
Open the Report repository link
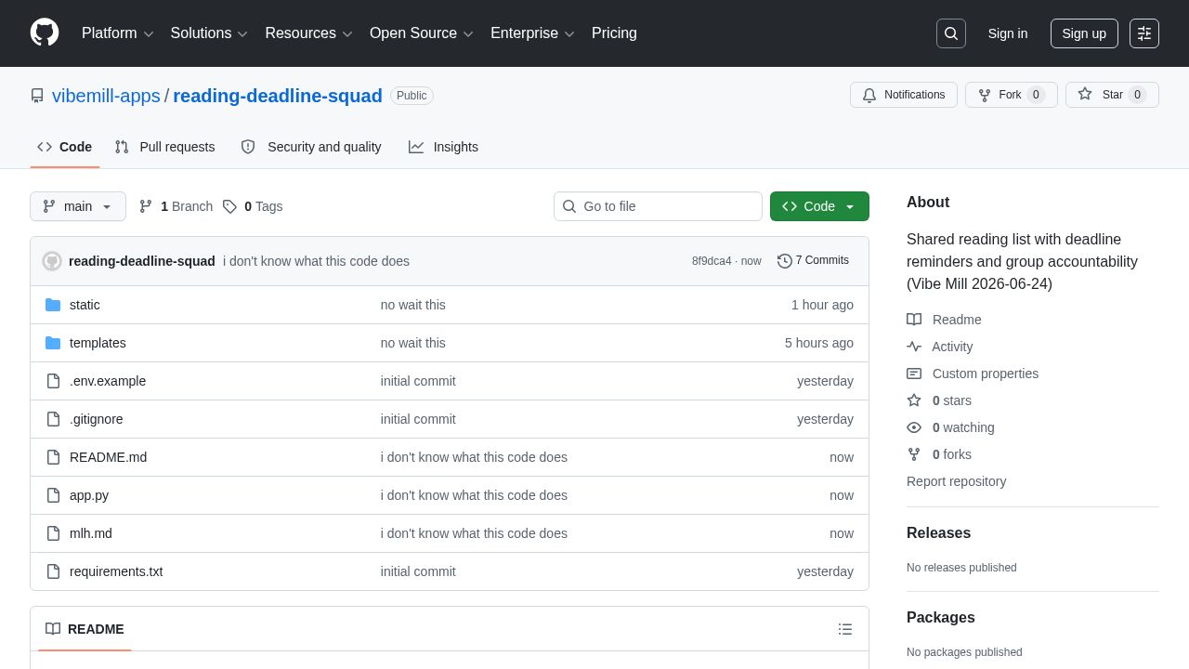tap(956, 481)
